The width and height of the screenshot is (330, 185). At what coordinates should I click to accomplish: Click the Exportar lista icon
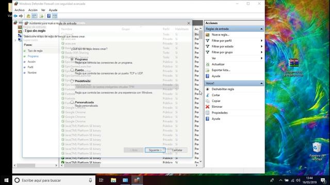point(207,70)
